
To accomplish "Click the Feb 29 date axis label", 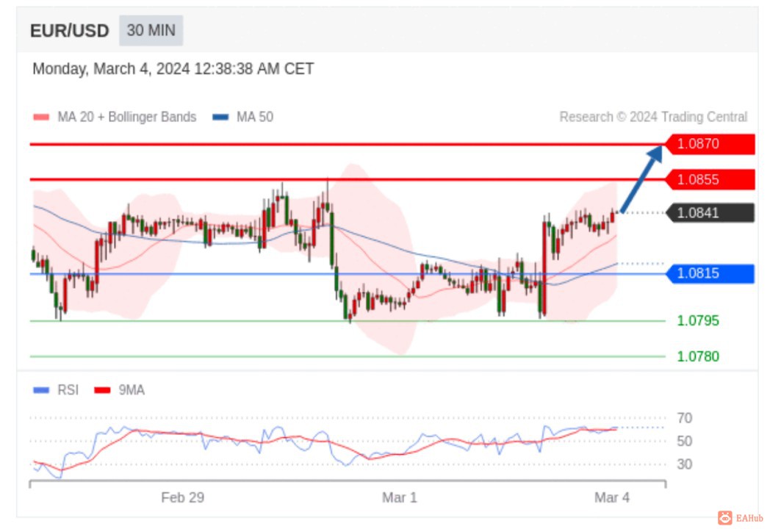I will coord(183,497).
